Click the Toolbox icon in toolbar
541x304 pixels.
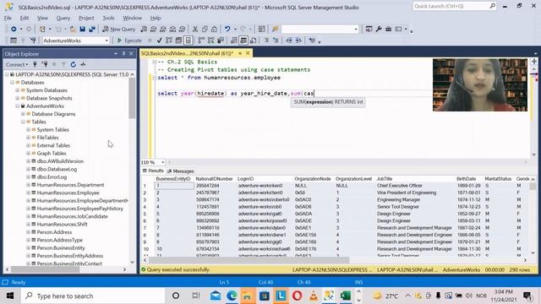click(x=388, y=30)
